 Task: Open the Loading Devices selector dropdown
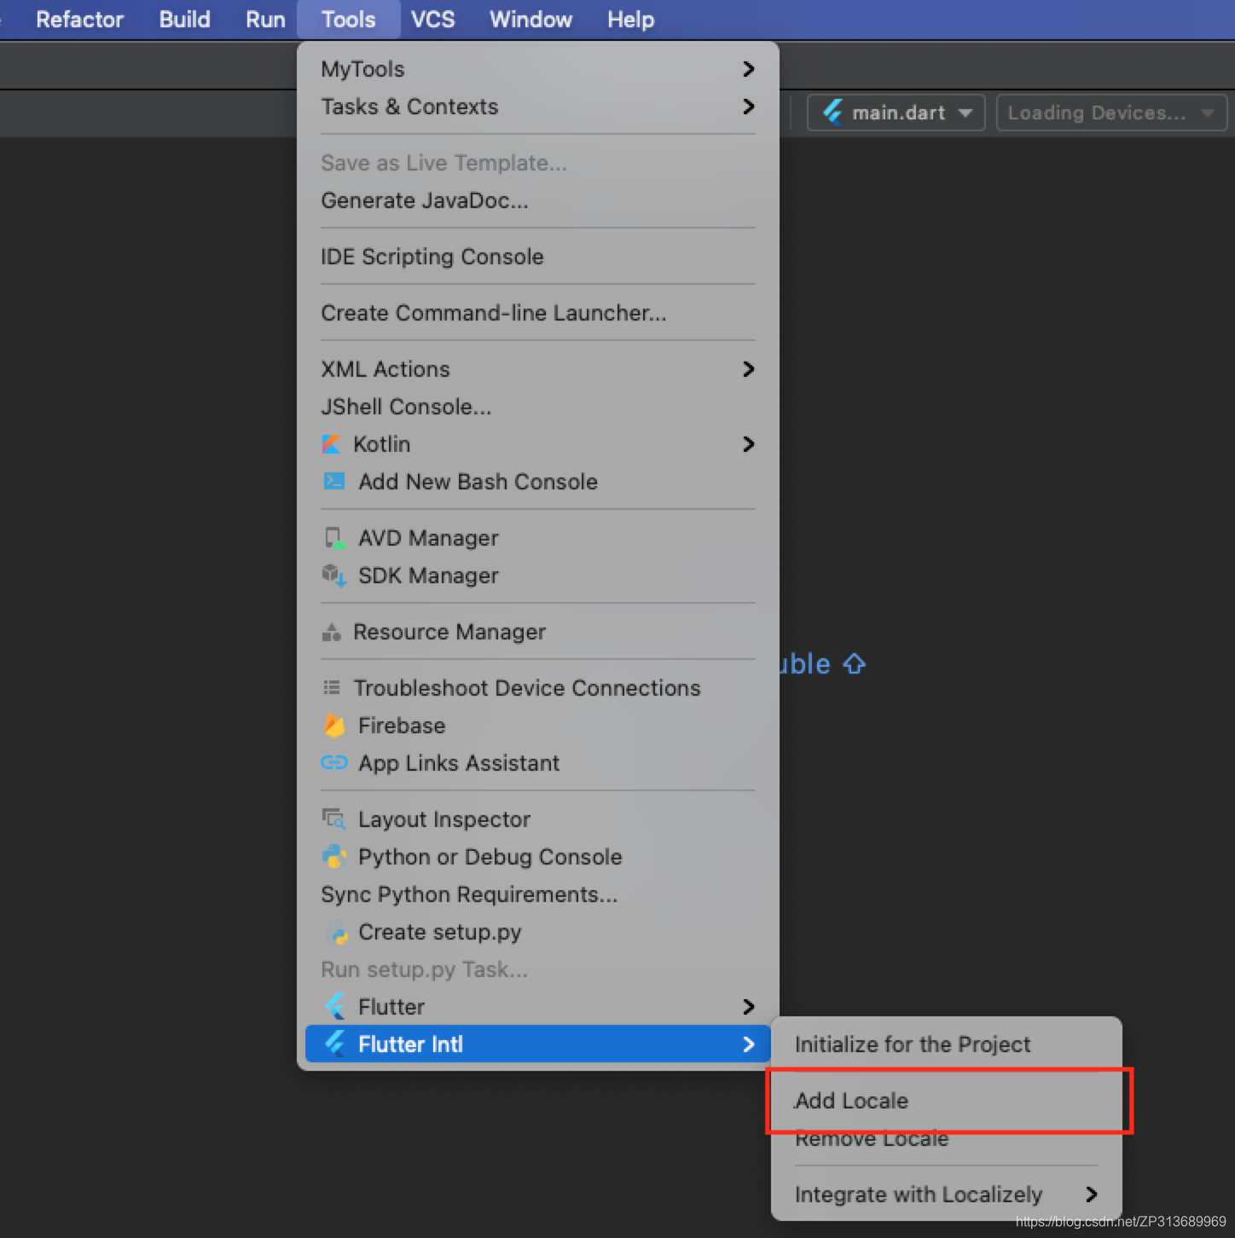1111,113
